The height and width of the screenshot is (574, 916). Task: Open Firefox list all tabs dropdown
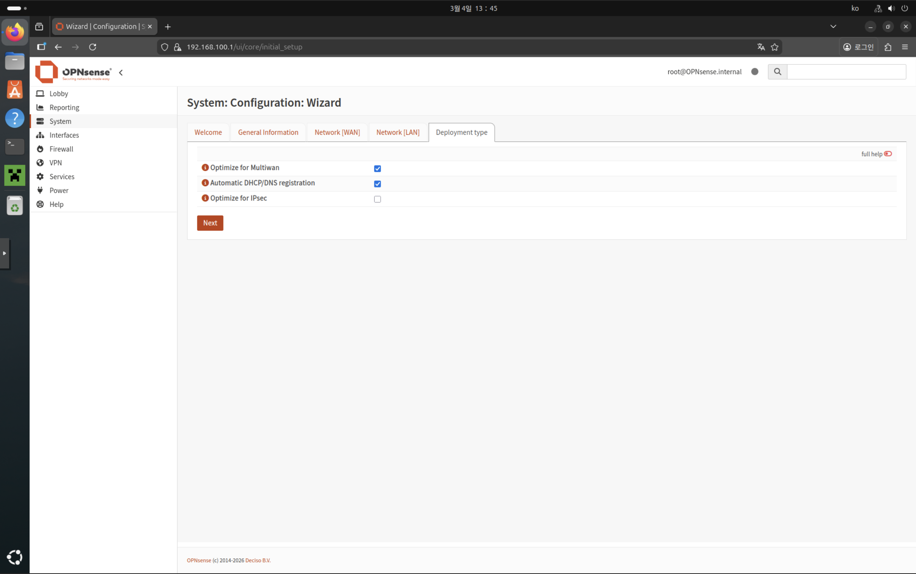point(833,27)
